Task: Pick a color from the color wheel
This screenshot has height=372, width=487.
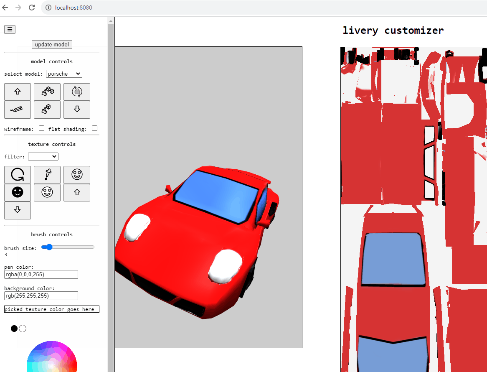Action: point(52,357)
